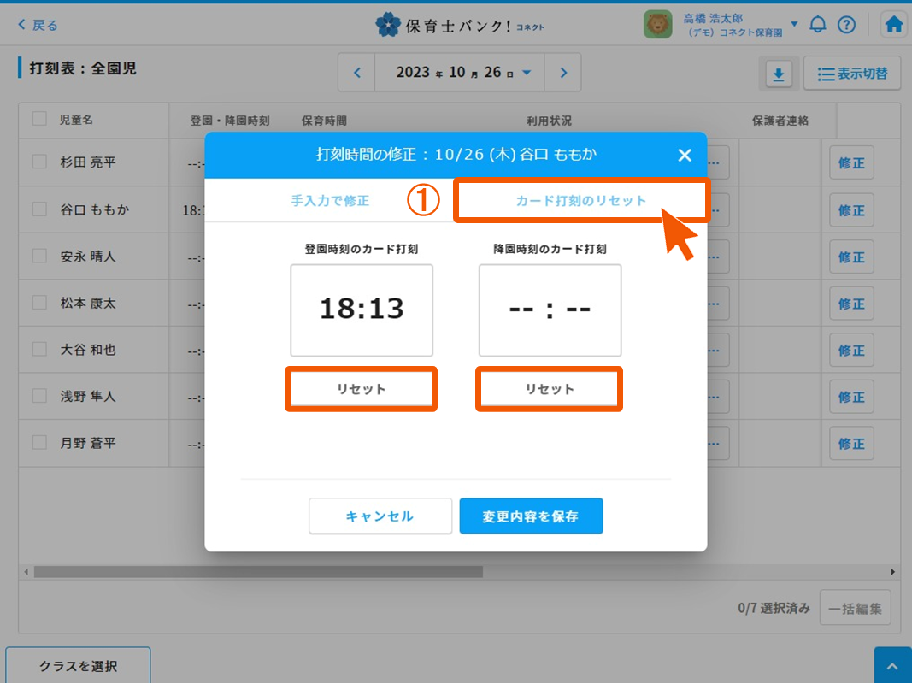Click the 変更内容を保存 button
The height and width of the screenshot is (684, 912).
point(531,516)
